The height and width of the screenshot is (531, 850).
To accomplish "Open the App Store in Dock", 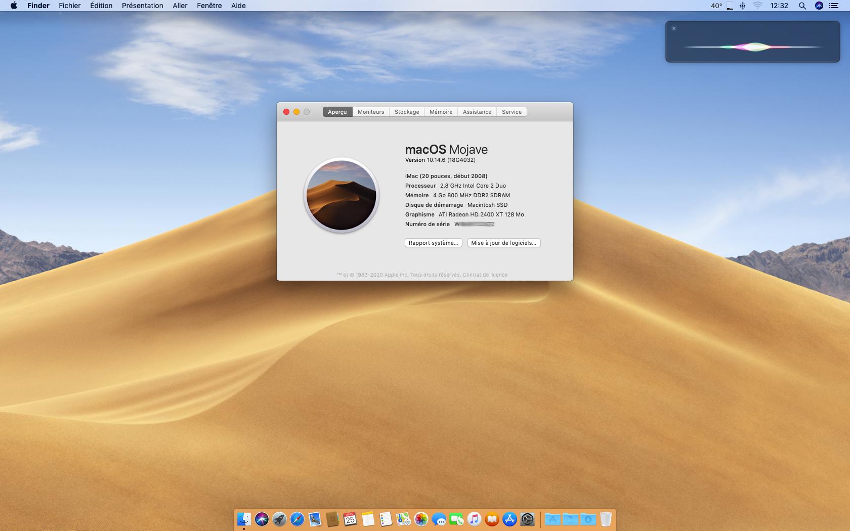I will (509, 519).
